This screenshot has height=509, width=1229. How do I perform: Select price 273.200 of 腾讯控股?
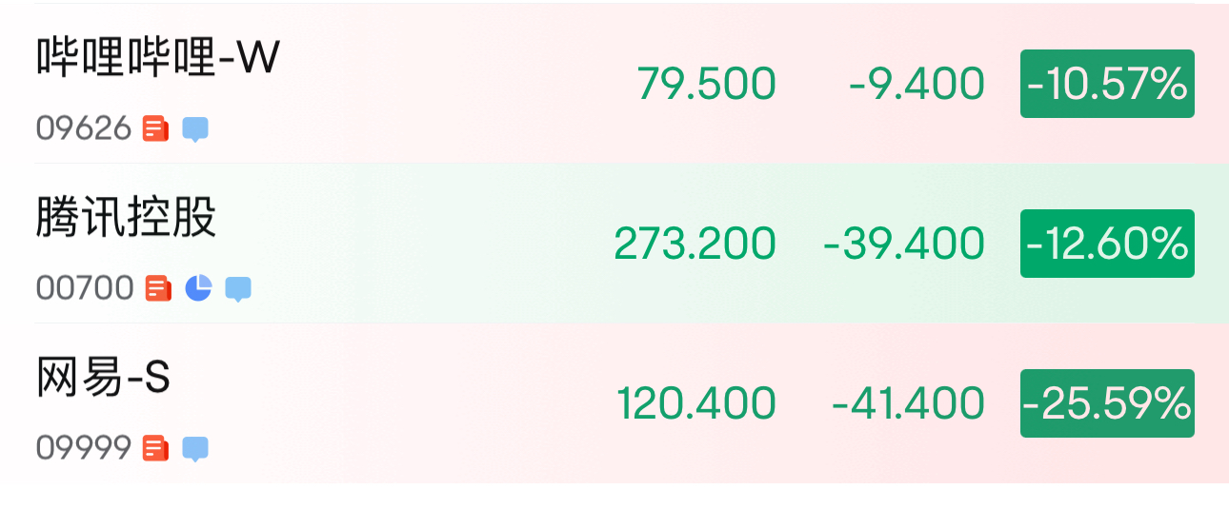(x=695, y=244)
